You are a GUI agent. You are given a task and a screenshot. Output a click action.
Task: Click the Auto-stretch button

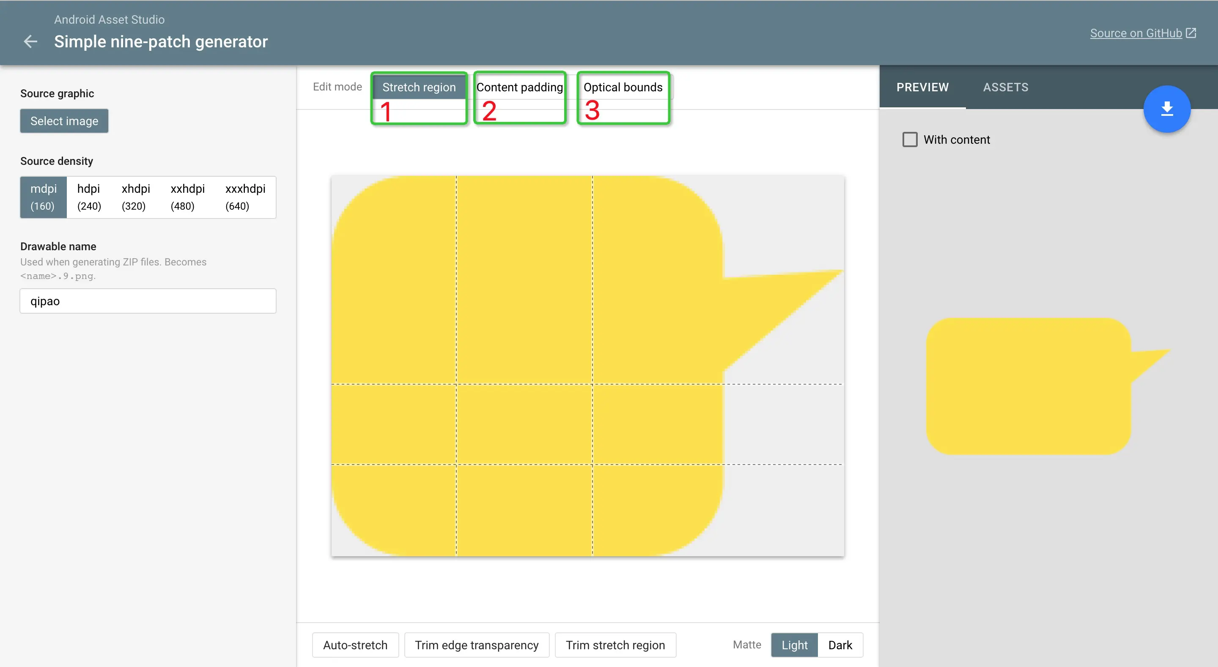(355, 645)
